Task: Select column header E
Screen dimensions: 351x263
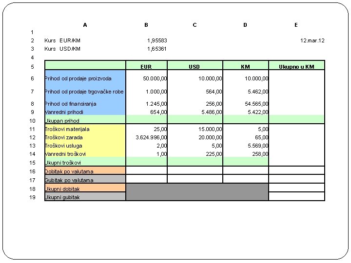Action: coord(296,25)
